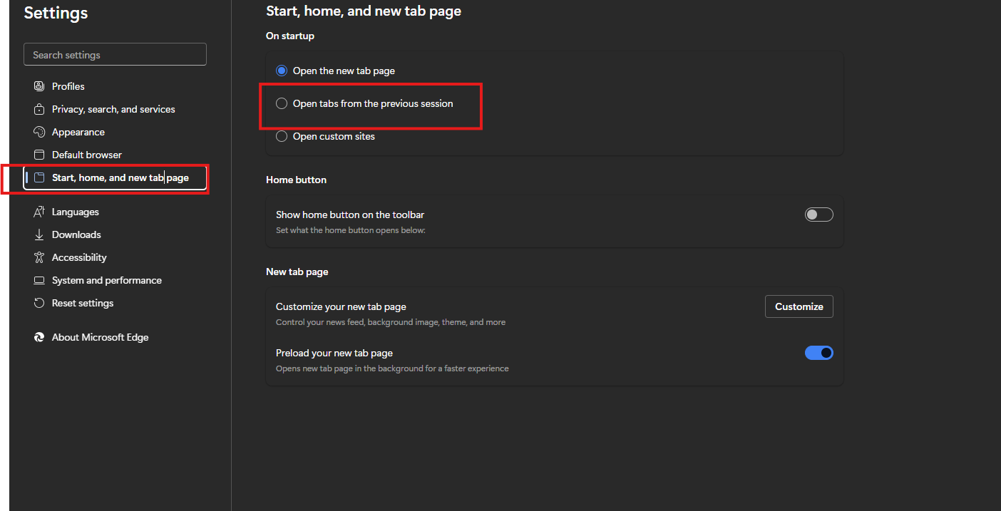Viewport: 1001px width, 511px height.
Task: Choose Open custom sites option
Action: pos(282,136)
